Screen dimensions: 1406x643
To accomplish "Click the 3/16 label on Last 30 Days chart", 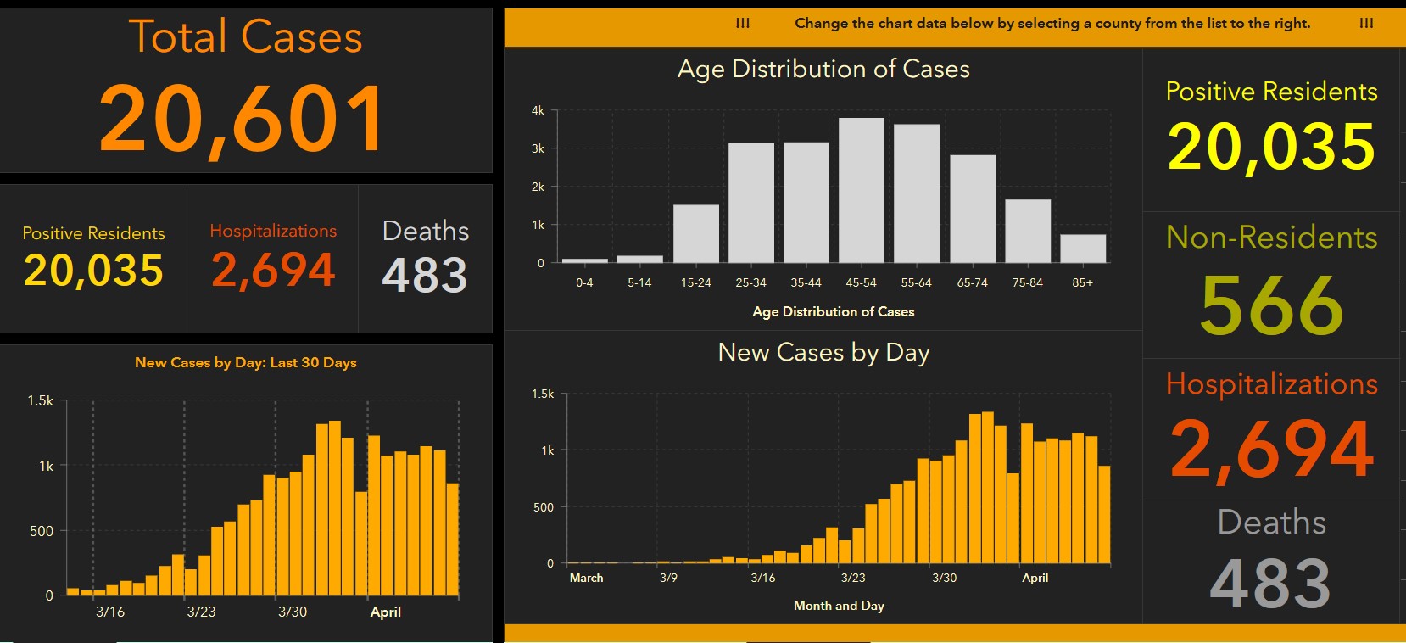I will tap(110, 612).
